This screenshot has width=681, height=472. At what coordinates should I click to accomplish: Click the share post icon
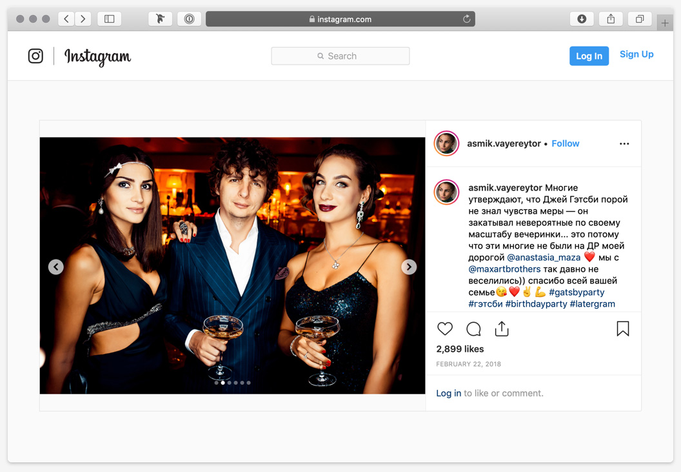[502, 329]
